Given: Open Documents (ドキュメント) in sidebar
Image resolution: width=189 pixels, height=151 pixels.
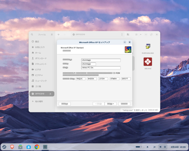Looking at the screenshot, I should pyautogui.click(x=42, y=64).
